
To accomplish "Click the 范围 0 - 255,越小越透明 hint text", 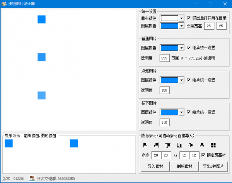I will point(193,58).
